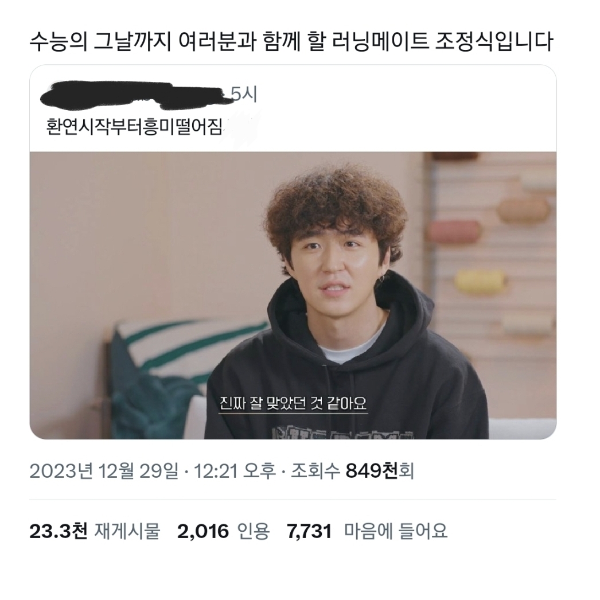Click the "12:21 오후" post time
The image size is (600, 600).
tap(235, 471)
